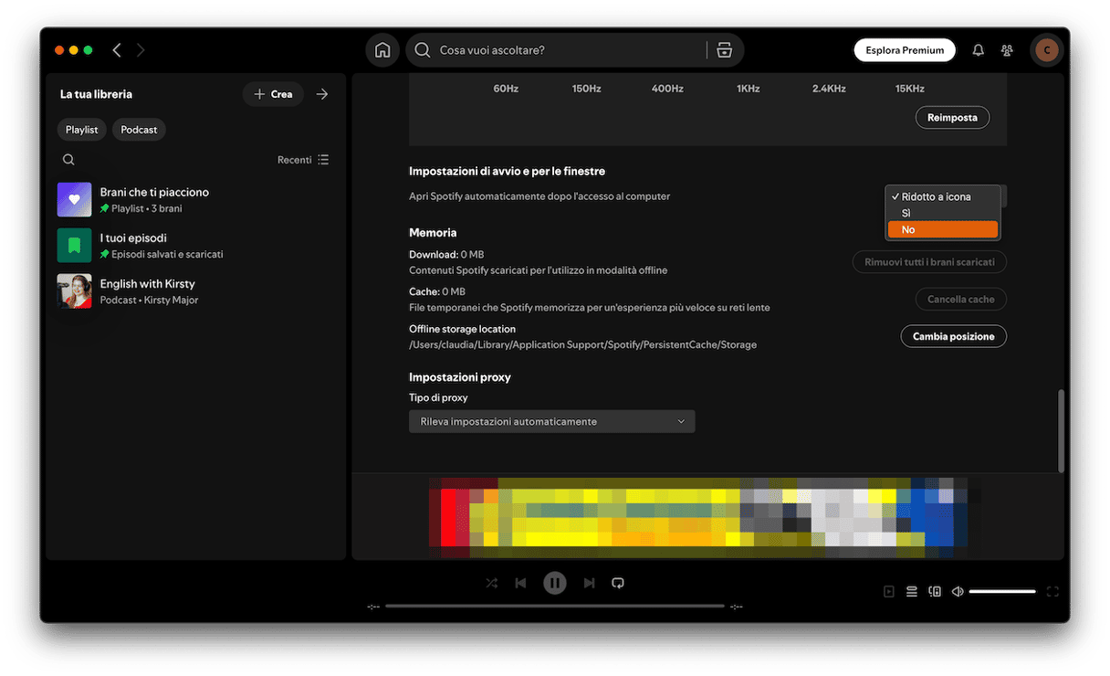Switch to full screen mode
1110x676 pixels.
[1052, 592]
